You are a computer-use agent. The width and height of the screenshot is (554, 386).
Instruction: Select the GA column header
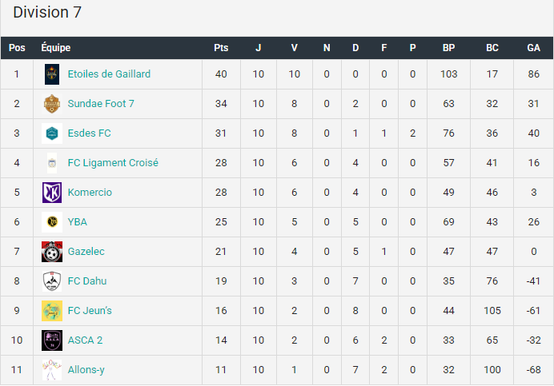tap(533, 48)
